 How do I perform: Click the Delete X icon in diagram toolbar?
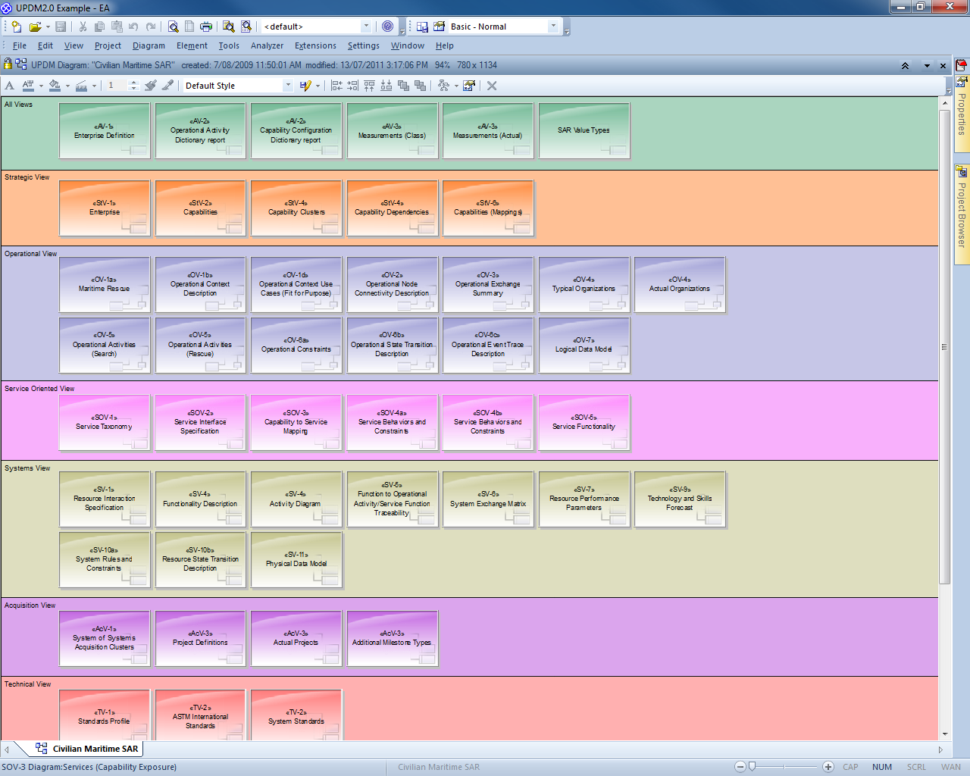pyautogui.click(x=492, y=86)
